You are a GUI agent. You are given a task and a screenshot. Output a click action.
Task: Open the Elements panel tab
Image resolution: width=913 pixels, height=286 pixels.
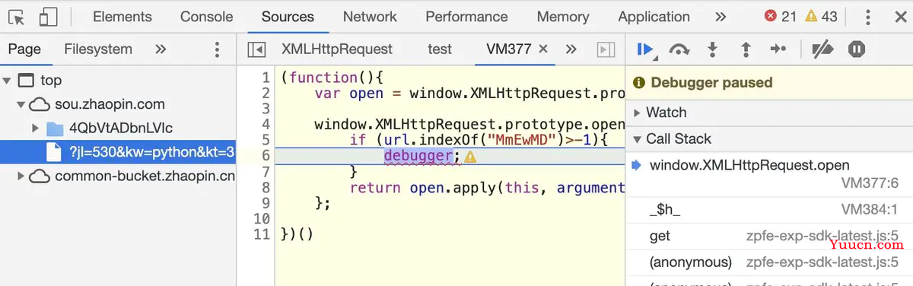pos(122,17)
